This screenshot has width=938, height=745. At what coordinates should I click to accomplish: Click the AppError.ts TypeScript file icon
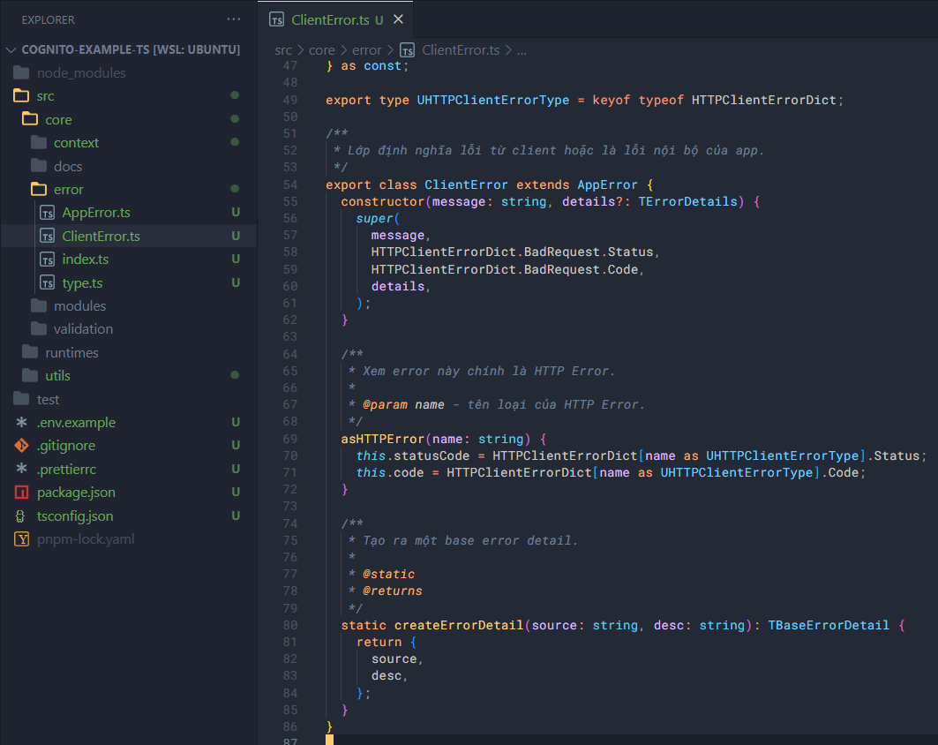(x=47, y=213)
